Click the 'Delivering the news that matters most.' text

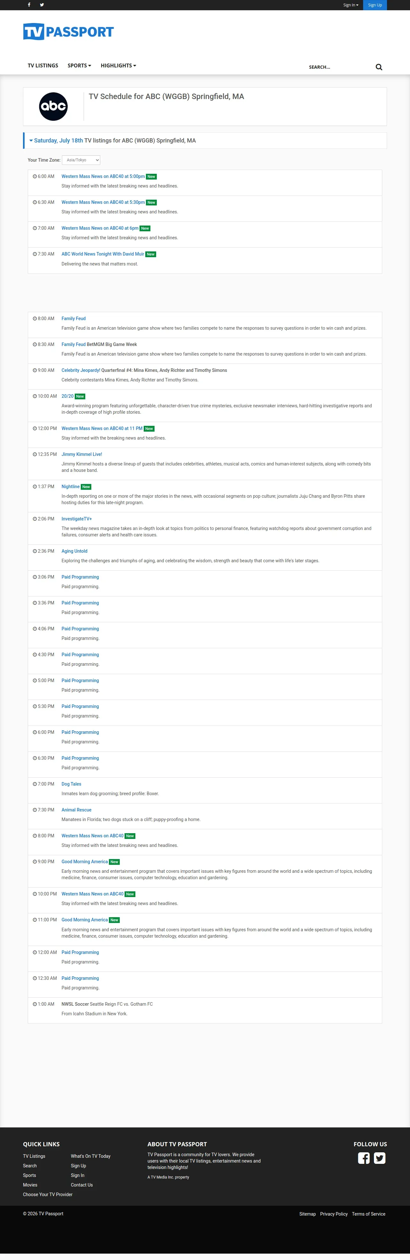[x=100, y=264]
